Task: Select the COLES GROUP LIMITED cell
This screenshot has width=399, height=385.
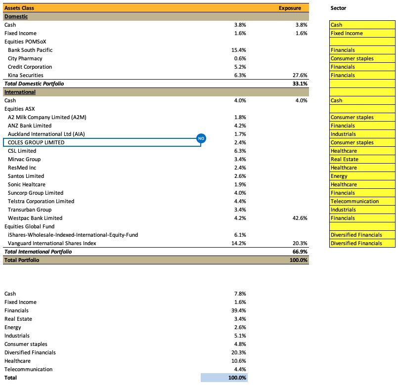Action: click(x=102, y=142)
